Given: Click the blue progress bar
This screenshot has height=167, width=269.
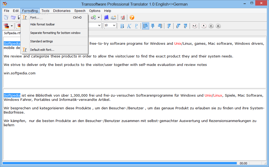Looking at the screenshot, I should coord(120,163).
